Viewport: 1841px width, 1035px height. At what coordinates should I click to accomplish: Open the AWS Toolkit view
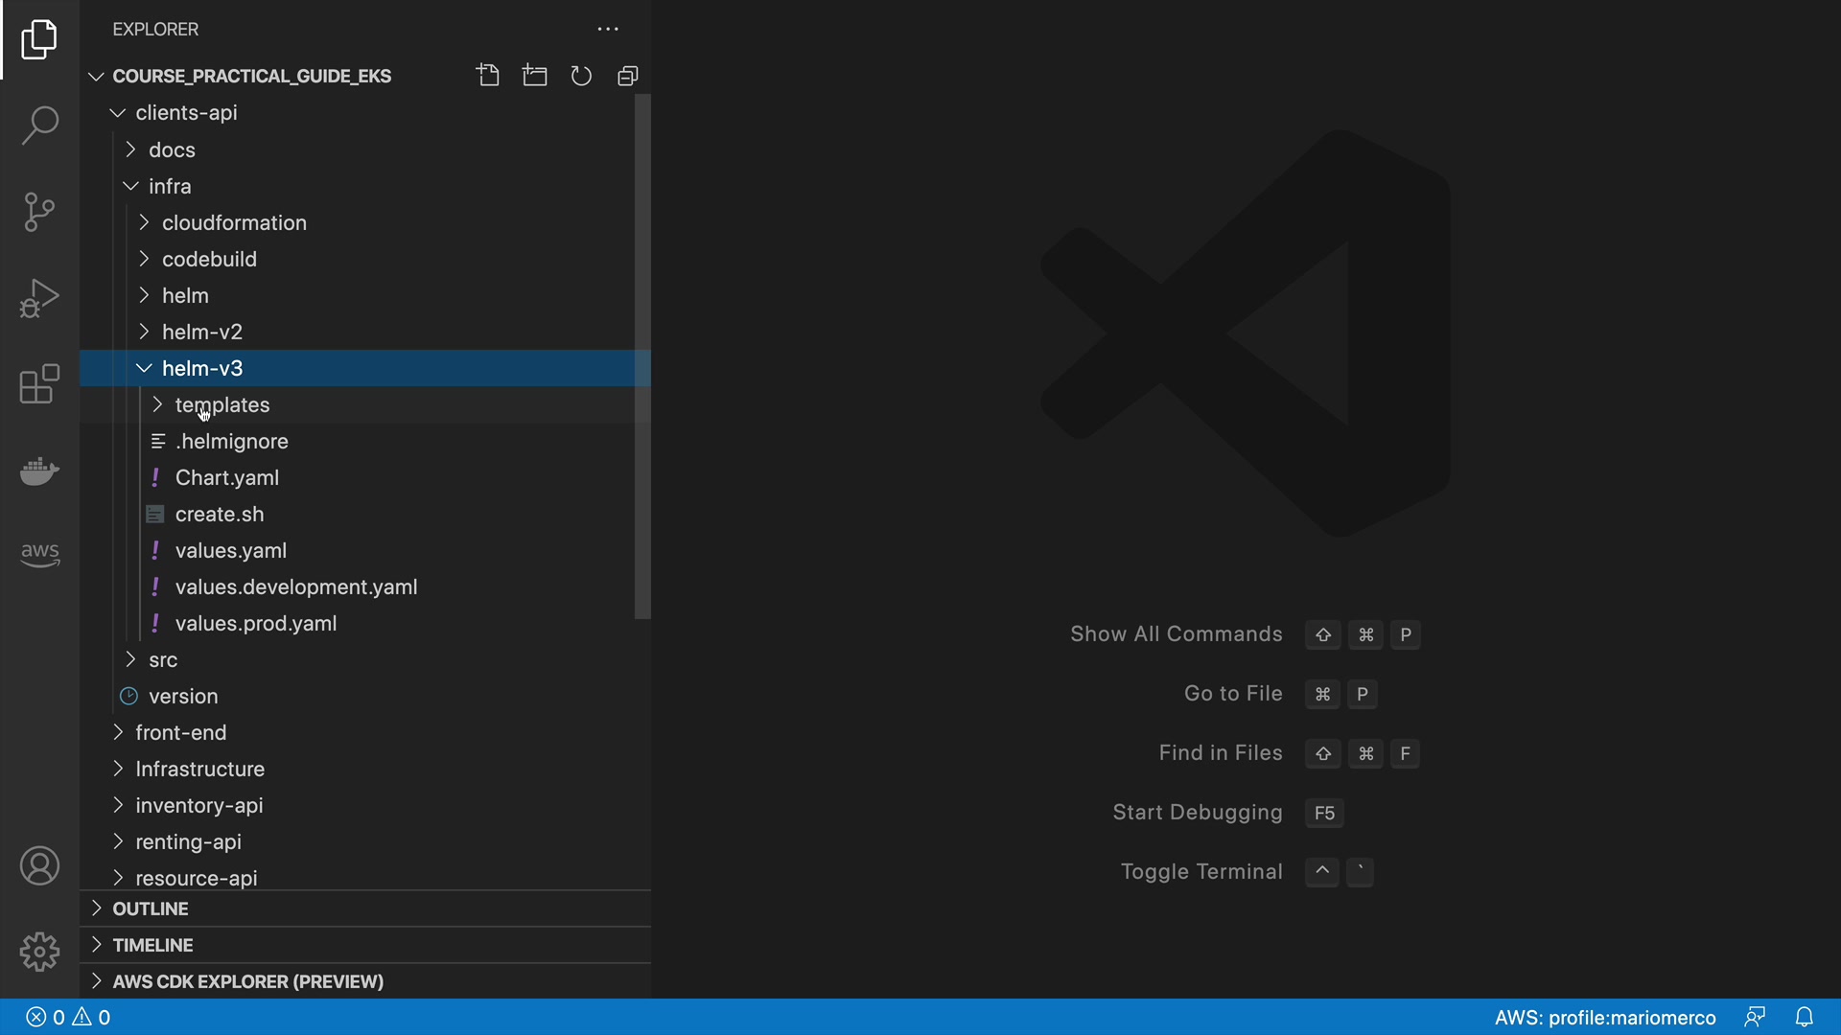tap(39, 553)
